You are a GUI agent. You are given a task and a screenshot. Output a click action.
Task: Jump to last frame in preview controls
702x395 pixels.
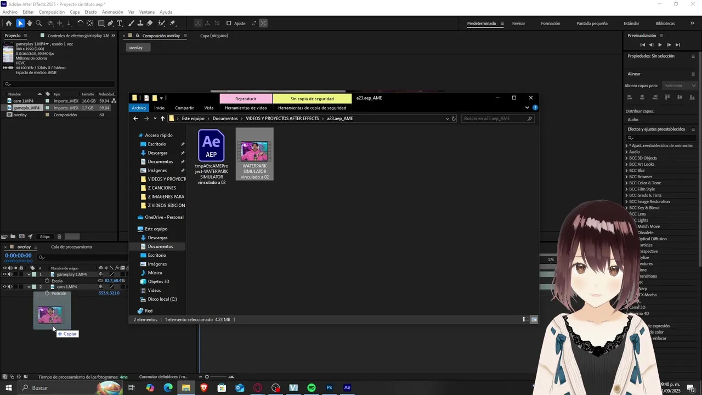click(678, 44)
